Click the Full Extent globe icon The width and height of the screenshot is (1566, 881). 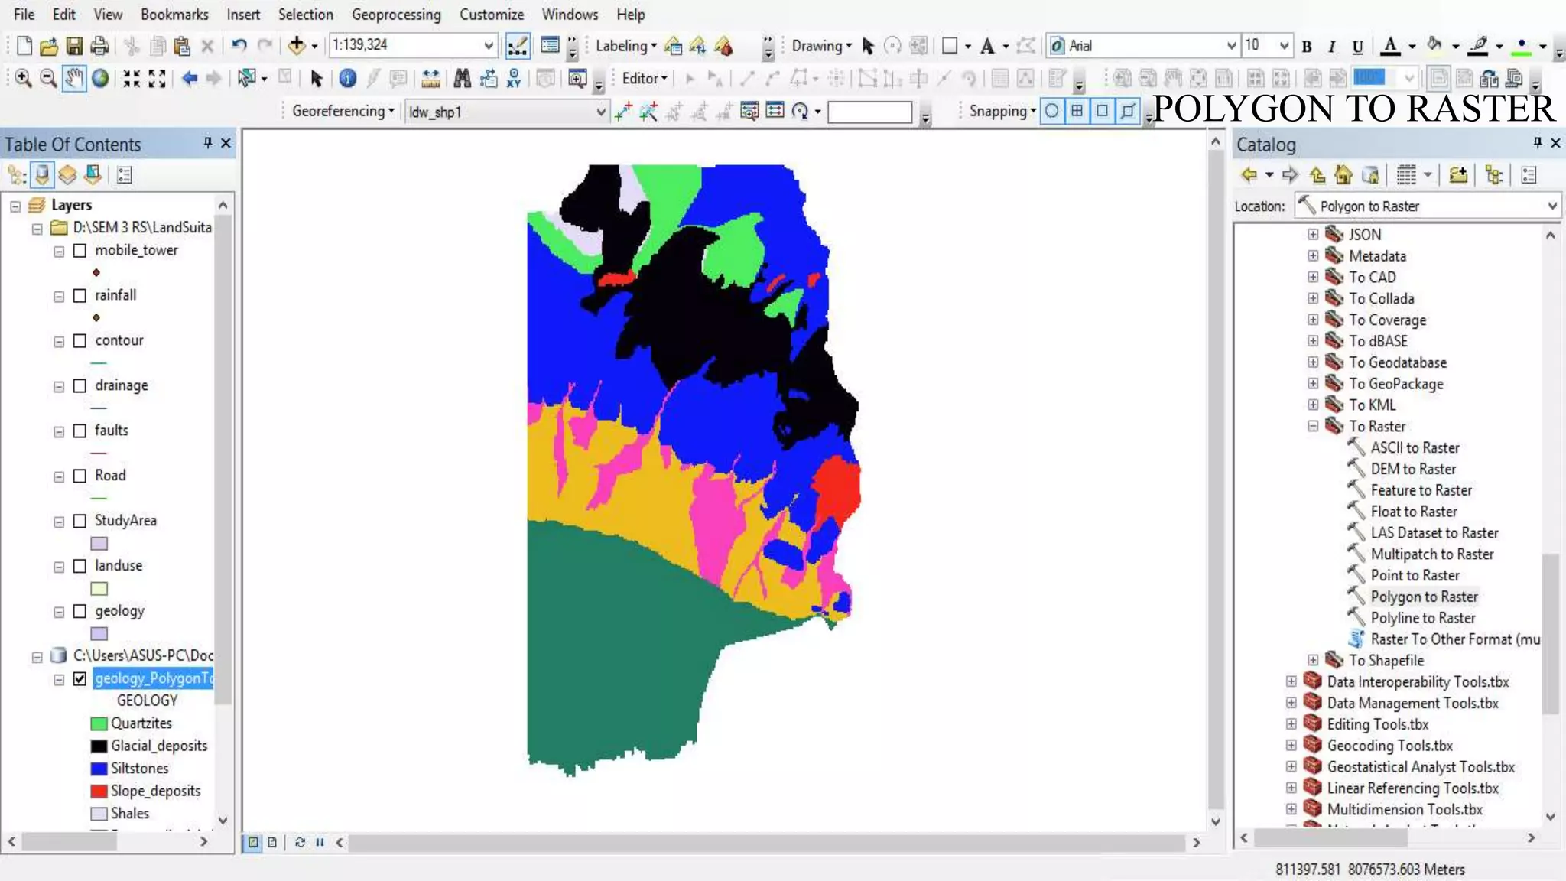click(100, 78)
